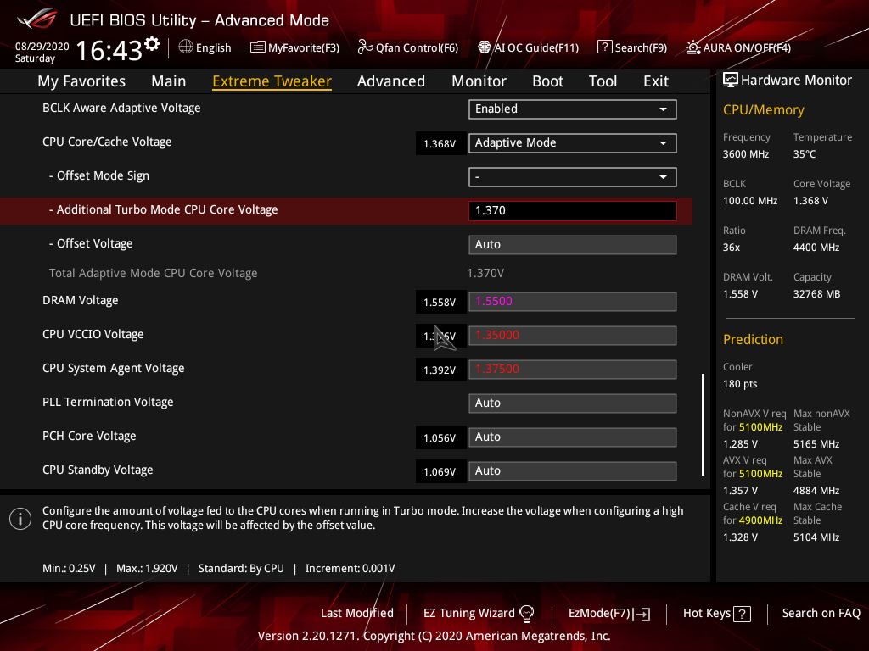Open the Monitor tab
Screen dimensions: 869x651
tap(479, 81)
